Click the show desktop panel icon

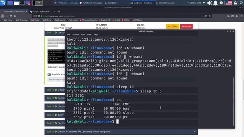click(x=11, y=3)
